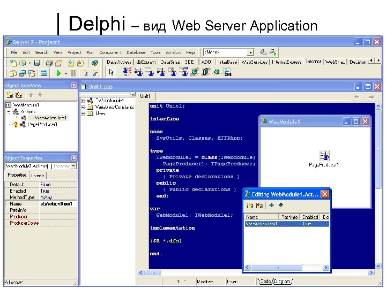Click the Name property value field

[x=58, y=204]
